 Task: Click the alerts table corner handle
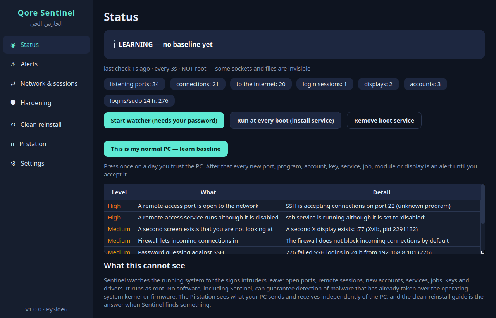click(x=483, y=252)
